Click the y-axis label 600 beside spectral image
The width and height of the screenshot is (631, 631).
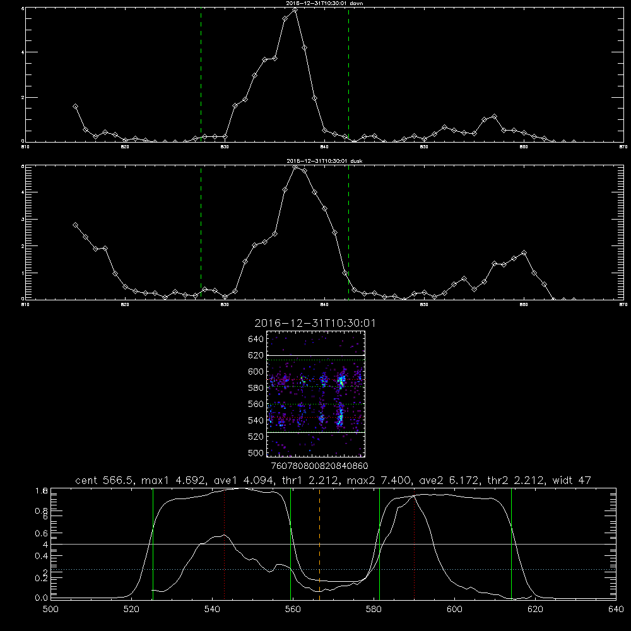click(256, 372)
